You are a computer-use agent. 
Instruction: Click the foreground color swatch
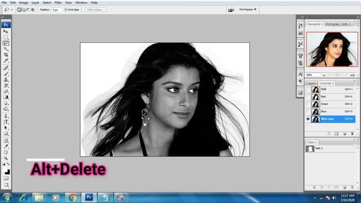5,169
